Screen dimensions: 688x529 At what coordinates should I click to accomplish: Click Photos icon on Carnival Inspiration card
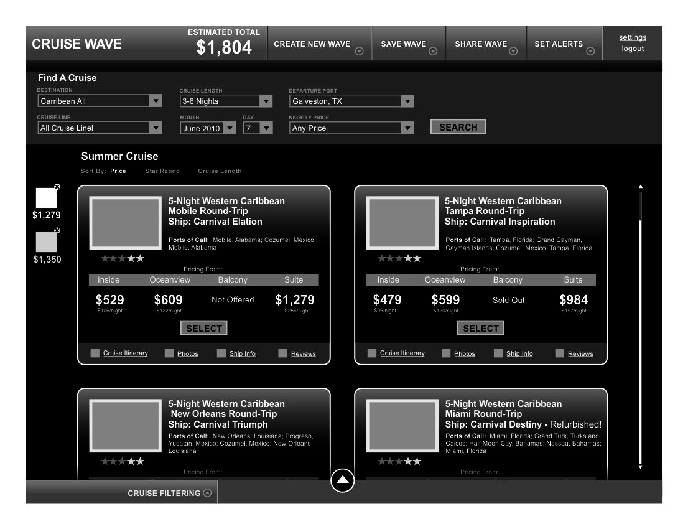pyautogui.click(x=446, y=353)
